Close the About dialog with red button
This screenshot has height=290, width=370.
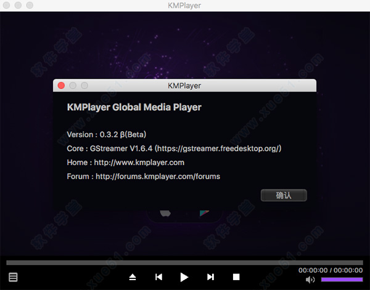coord(61,86)
